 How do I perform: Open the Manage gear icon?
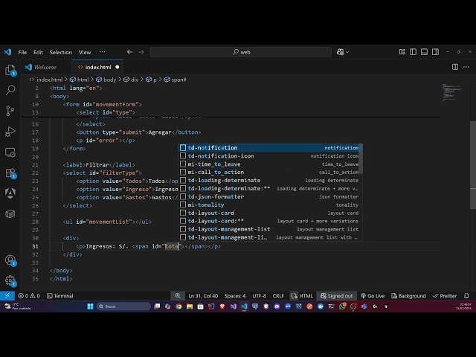click(x=10, y=281)
